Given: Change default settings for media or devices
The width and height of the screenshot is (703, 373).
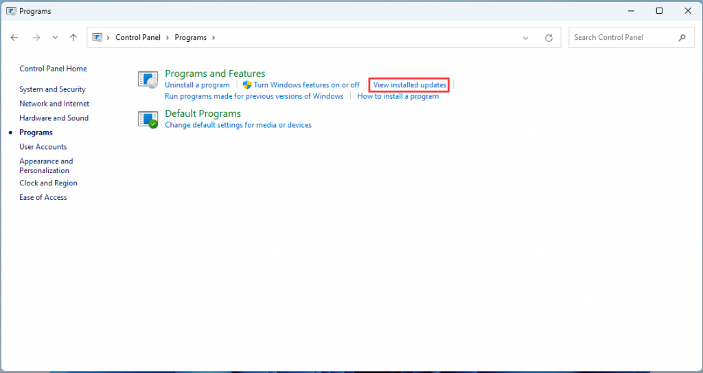Looking at the screenshot, I should tap(238, 125).
